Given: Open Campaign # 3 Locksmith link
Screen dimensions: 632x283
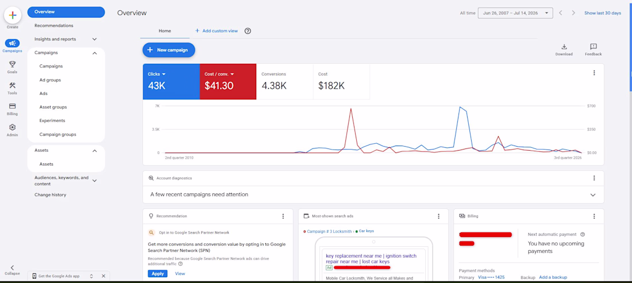Looking at the screenshot, I should pyautogui.click(x=329, y=231).
